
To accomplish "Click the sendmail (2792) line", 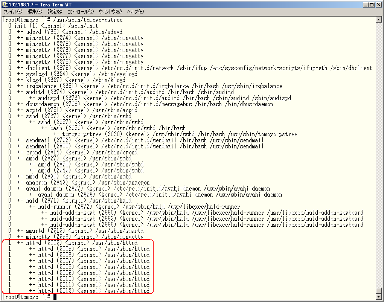I will pos(136,140).
